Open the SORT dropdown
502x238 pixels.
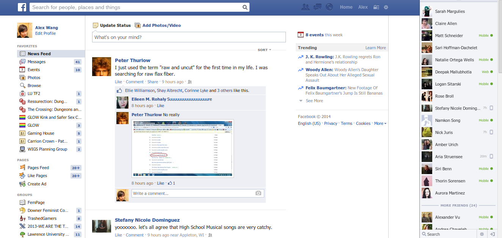click(264, 50)
